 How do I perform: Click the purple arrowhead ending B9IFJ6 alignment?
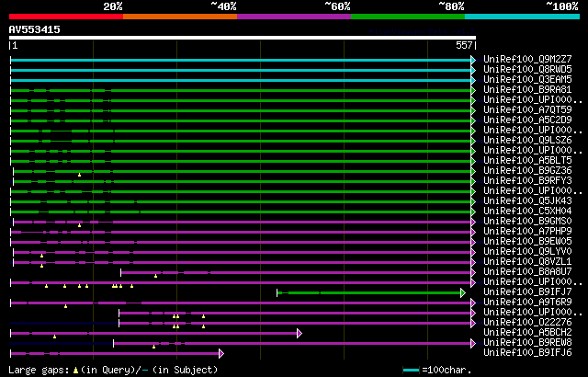coord(221,353)
